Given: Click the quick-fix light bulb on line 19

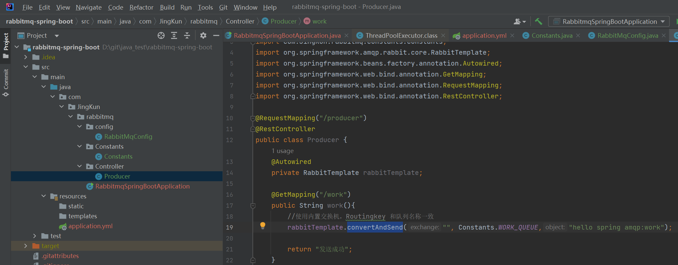Looking at the screenshot, I should [263, 226].
